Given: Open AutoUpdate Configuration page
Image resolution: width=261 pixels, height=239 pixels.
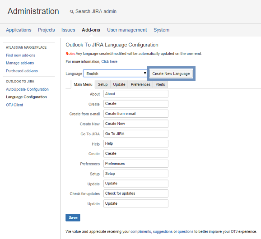Looking at the screenshot, I should click(x=27, y=89).
